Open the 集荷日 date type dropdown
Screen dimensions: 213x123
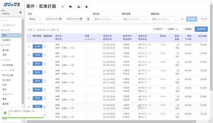pyautogui.click(x=35, y=19)
